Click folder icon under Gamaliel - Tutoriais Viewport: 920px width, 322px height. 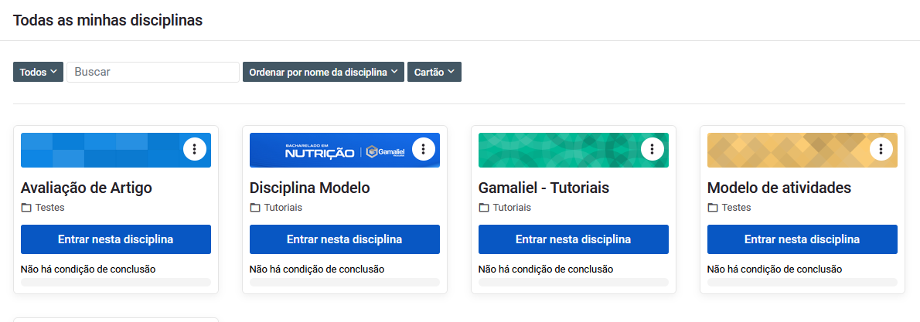pos(483,208)
